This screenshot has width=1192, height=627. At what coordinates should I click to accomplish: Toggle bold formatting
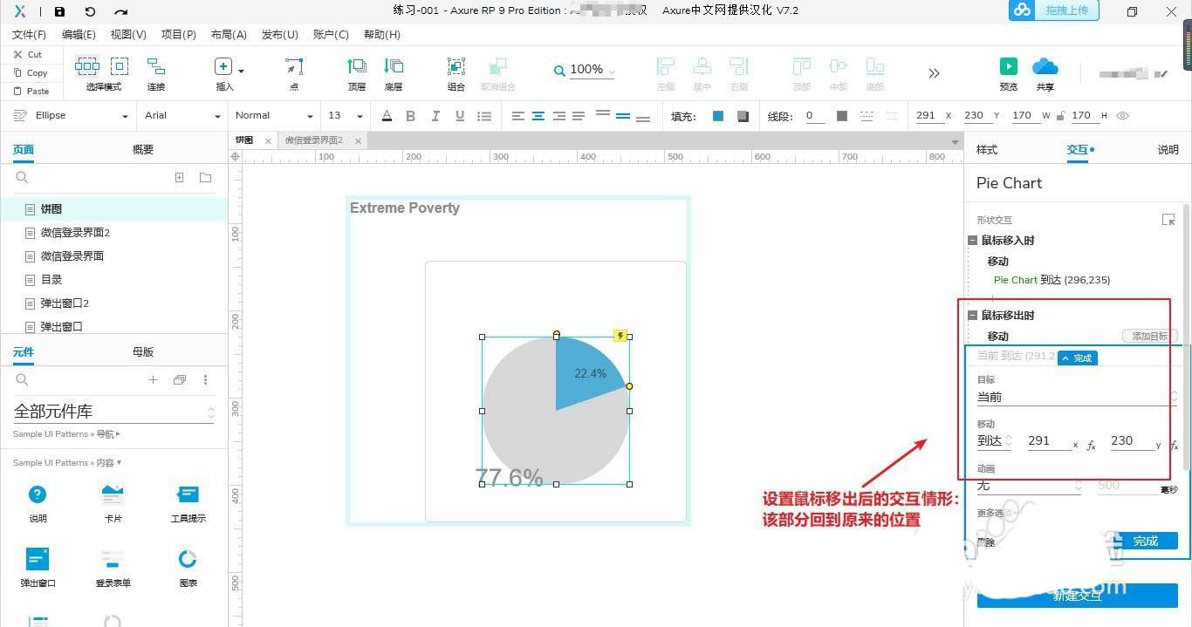(x=411, y=116)
